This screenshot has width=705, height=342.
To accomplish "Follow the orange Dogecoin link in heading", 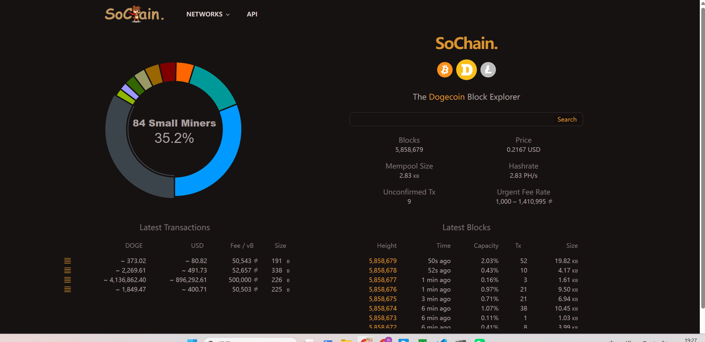I will point(447,97).
